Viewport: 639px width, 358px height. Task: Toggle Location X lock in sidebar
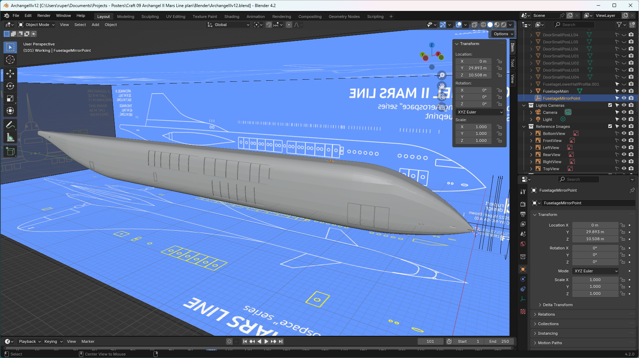[x=499, y=61]
